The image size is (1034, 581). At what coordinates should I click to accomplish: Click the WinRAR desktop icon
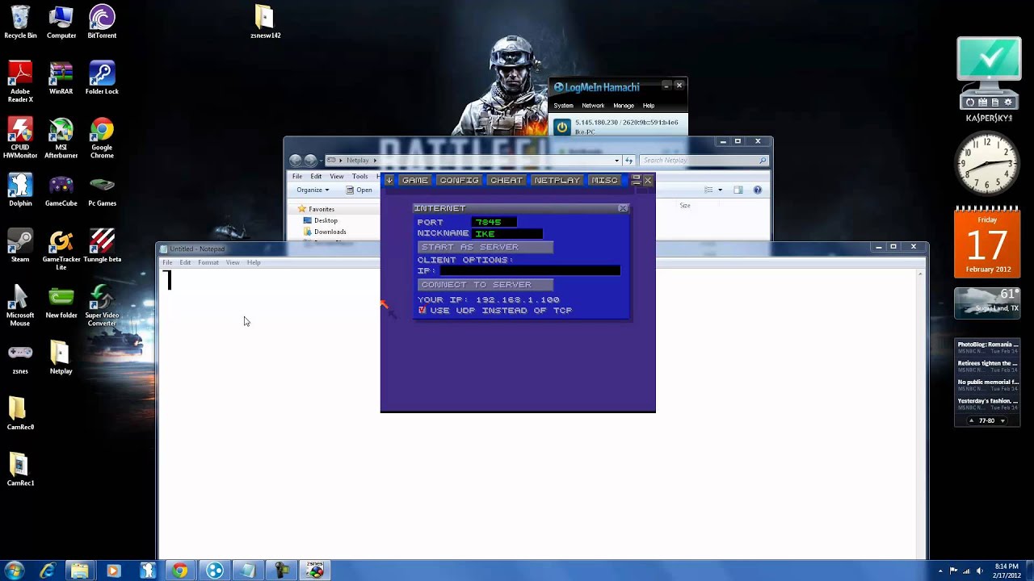click(x=61, y=78)
